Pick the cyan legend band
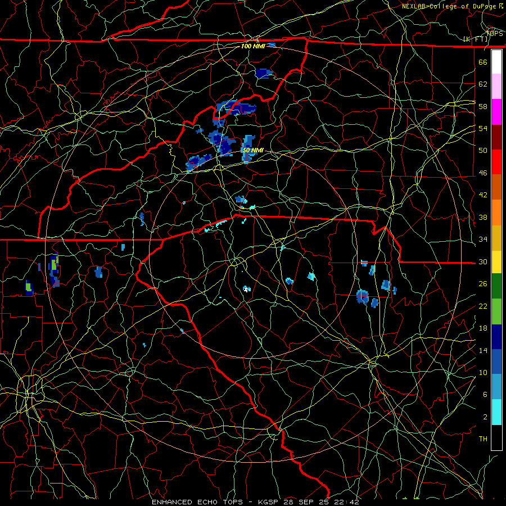This screenshot has height=506, width=506. [496, 412]
